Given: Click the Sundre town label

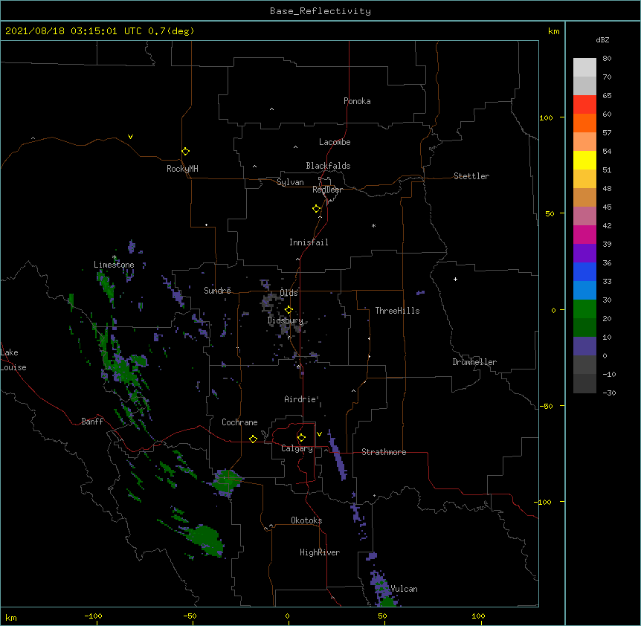Looking at the screenshot, I should pos(217,291).
